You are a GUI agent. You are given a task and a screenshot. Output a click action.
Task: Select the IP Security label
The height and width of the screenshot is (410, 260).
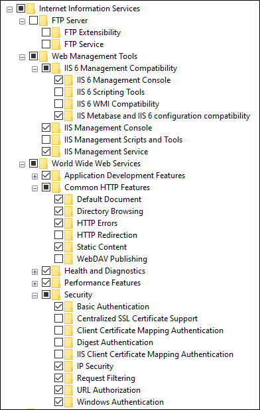[95, 366]
